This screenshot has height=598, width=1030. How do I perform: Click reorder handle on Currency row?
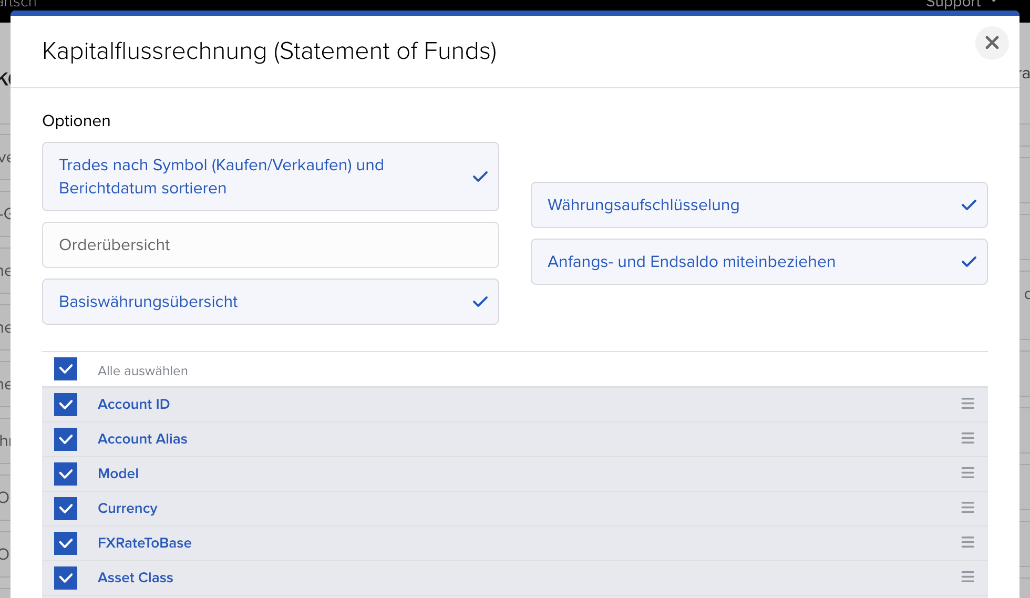[x=967, y=508]
